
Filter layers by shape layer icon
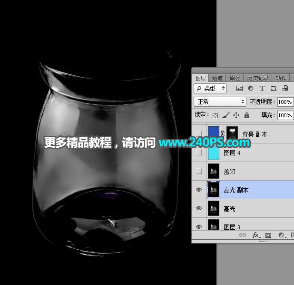pyautogui.click(x=274, y=88)
